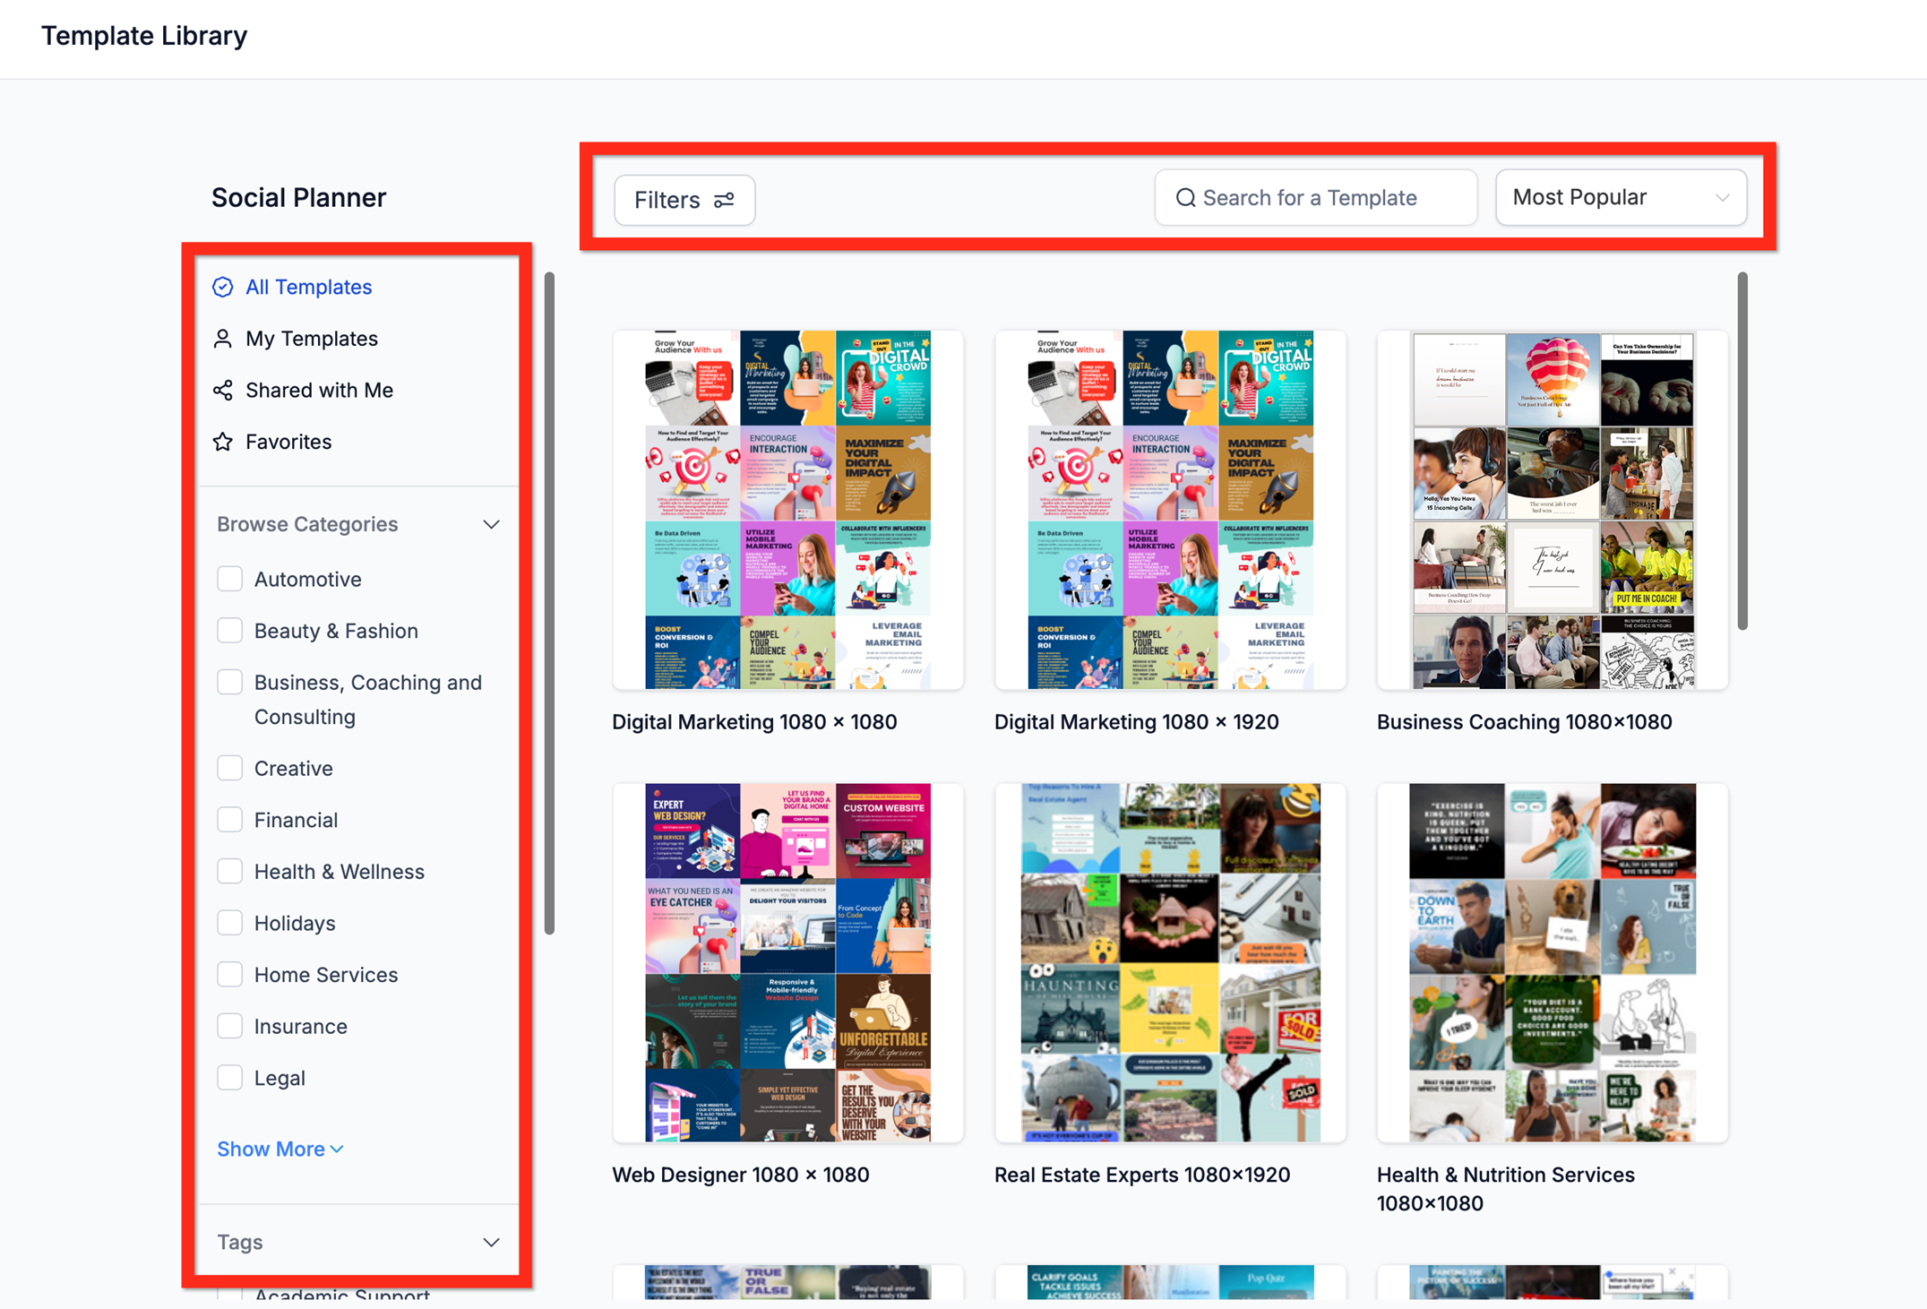Click the My Templates person icon
Screen dimensions: 1927x1309
[x=222, y=339]
